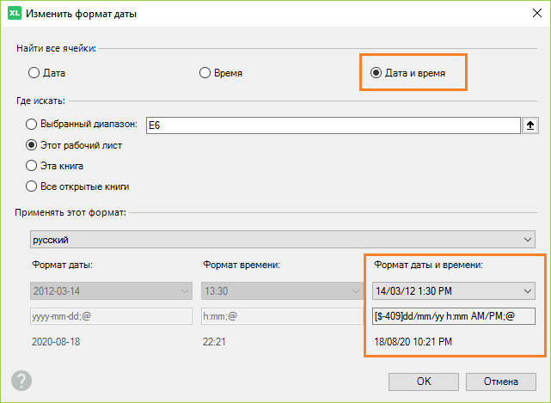Pick Все открытые книги option
This screenshot has height=403, width=551.
(x=34, y=186)
